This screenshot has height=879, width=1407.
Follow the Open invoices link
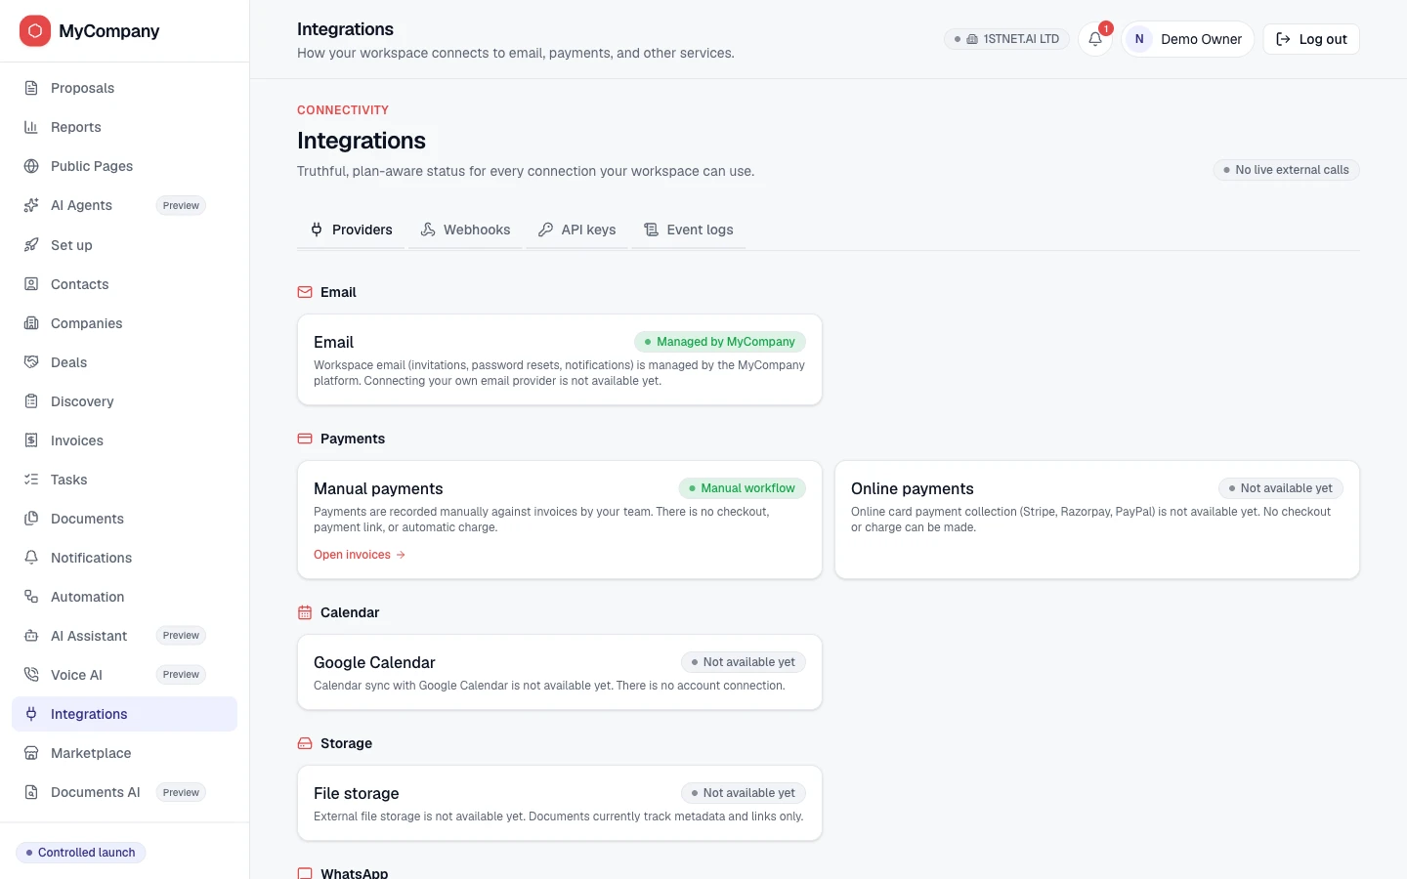click(x=360, y=555)
